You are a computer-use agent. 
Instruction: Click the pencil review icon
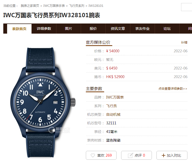point(130,155)
